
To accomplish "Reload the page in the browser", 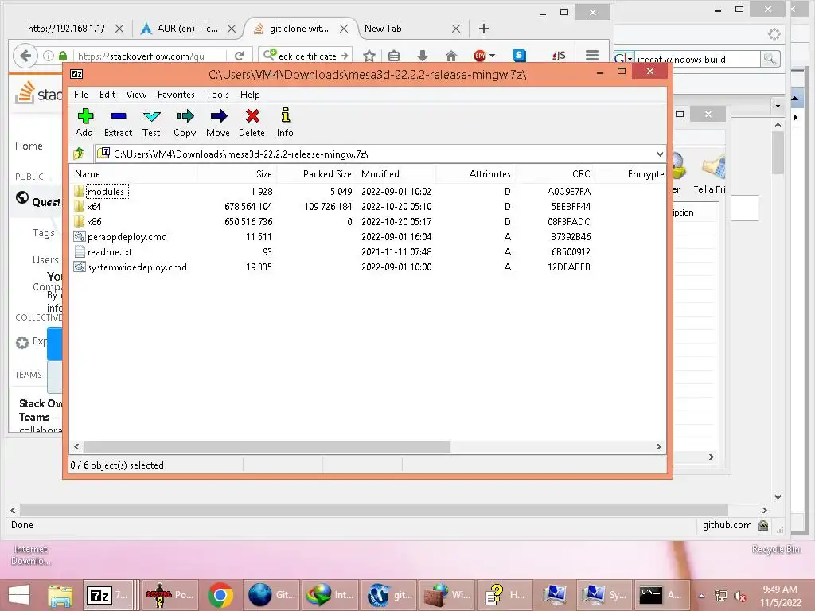I will (x=239, y=56).
